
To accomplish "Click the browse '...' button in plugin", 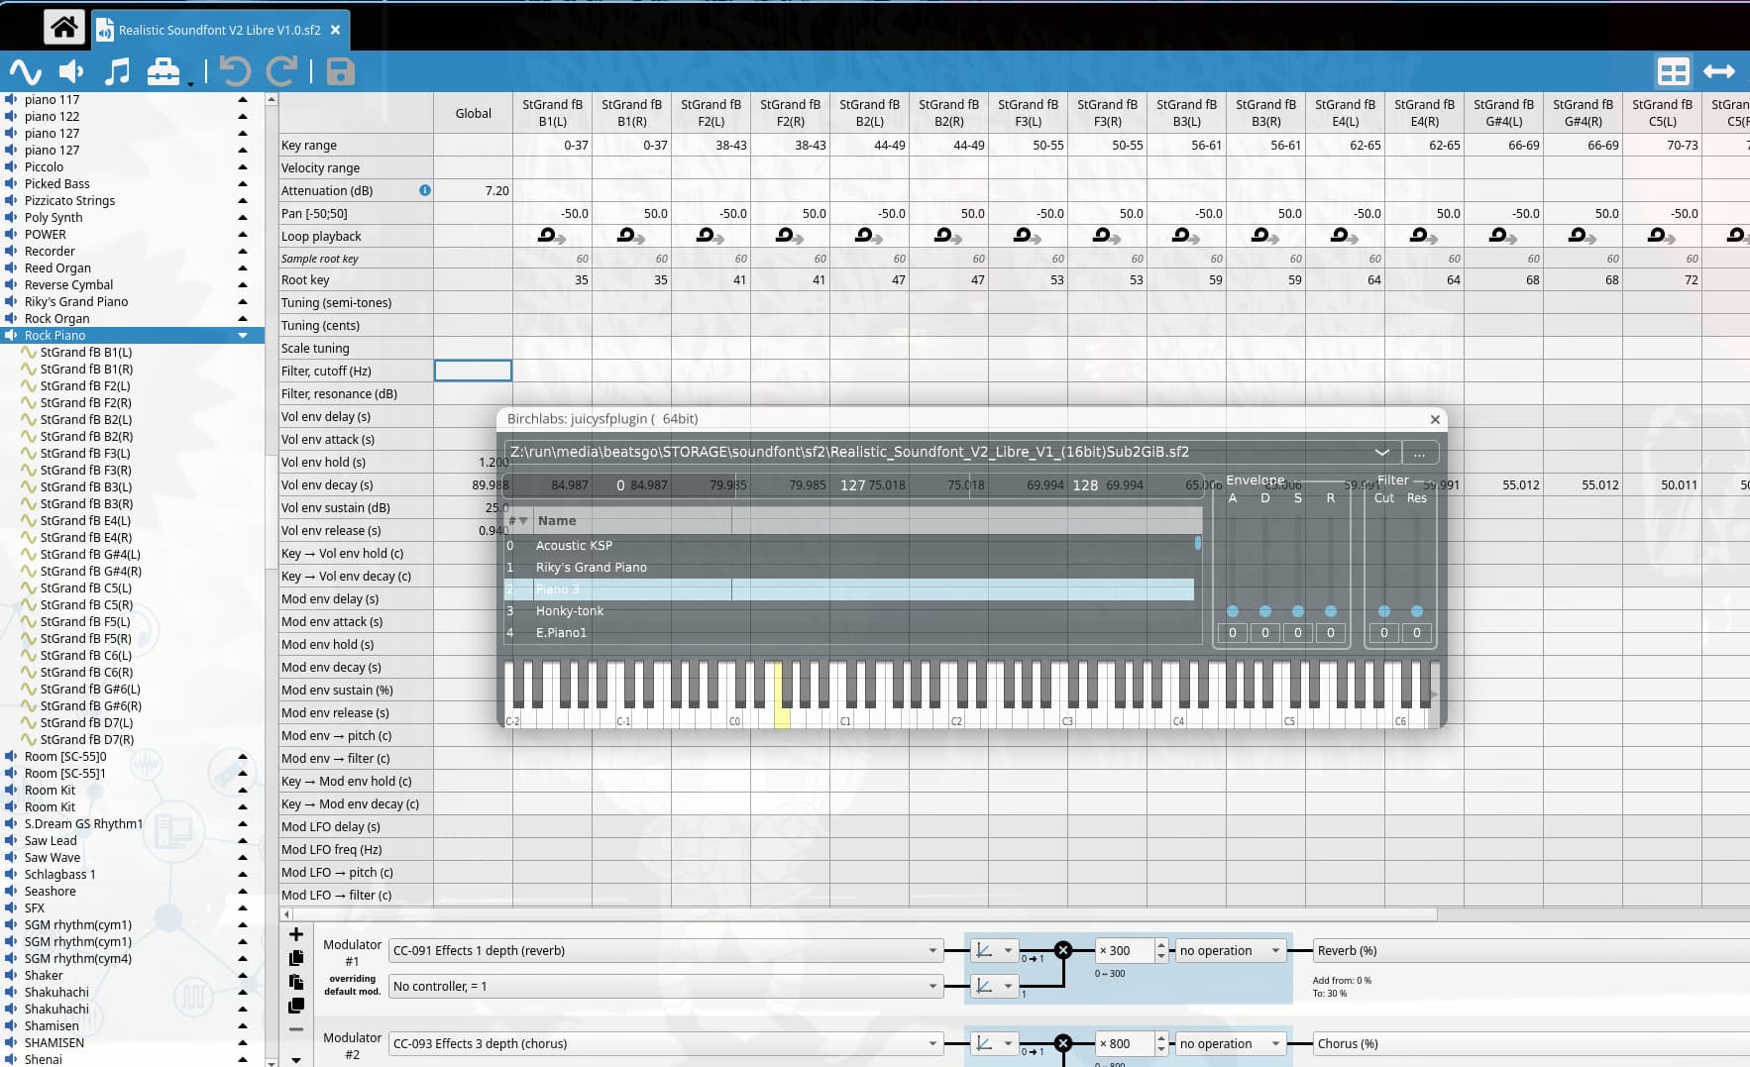I will tap(1419, 453).
